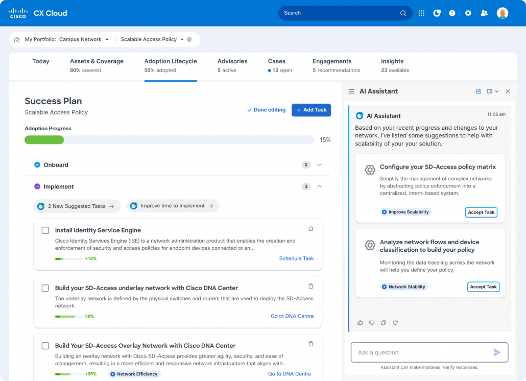Switch to the Advisories tab
The image size is (526, 381).
pyautogui.click(x=232, y=65)
